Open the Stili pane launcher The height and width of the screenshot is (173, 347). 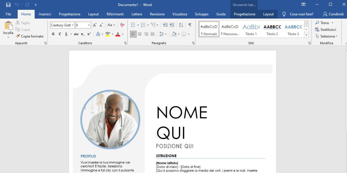[309, 43]
